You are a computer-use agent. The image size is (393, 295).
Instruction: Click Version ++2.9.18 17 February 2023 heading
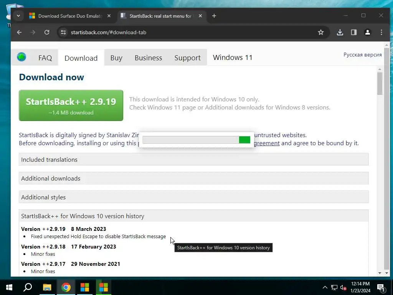pyautogui.click(x=69, y=247)
